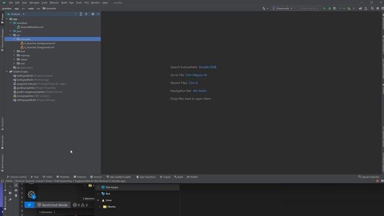
Task: Open the Profiler tab
Action: (192, 177)
